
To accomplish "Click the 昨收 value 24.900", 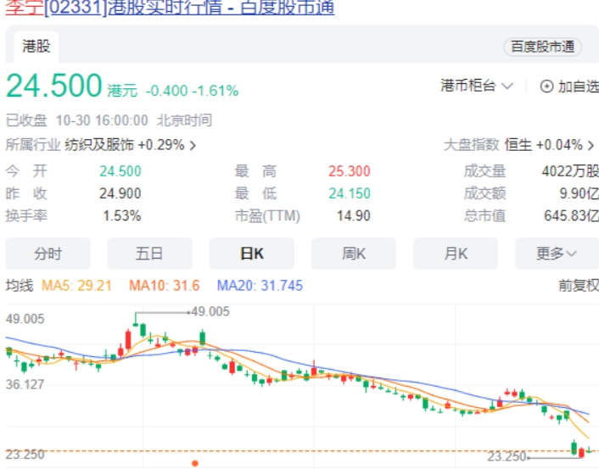I will (x=120, y=193).
